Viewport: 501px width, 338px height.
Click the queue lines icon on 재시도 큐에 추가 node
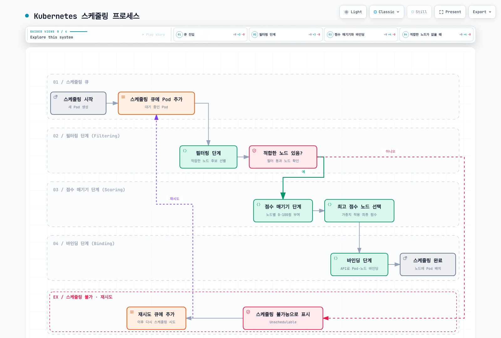coord(132,312)
